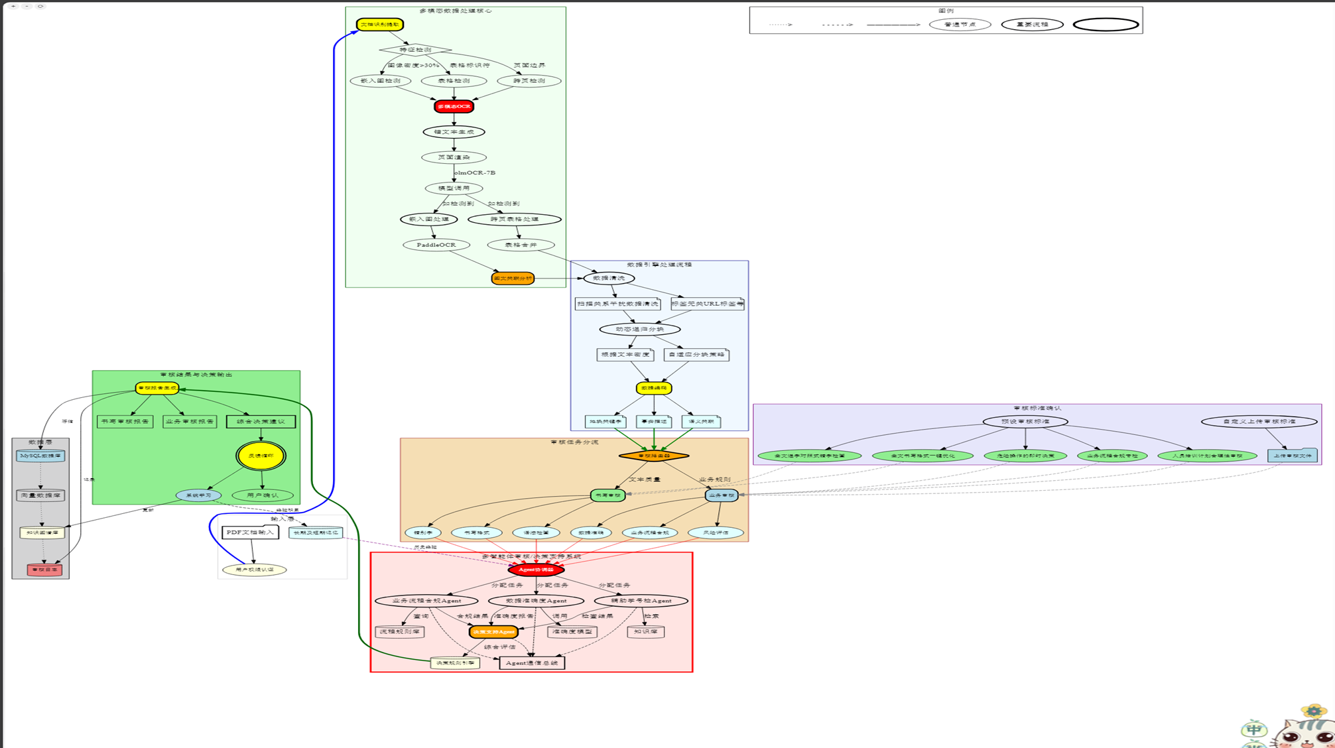Click the 向量数据库 cylinder node
Image resolution: width=1335 pixels, height=748 pixels.
tap(40, 495)
